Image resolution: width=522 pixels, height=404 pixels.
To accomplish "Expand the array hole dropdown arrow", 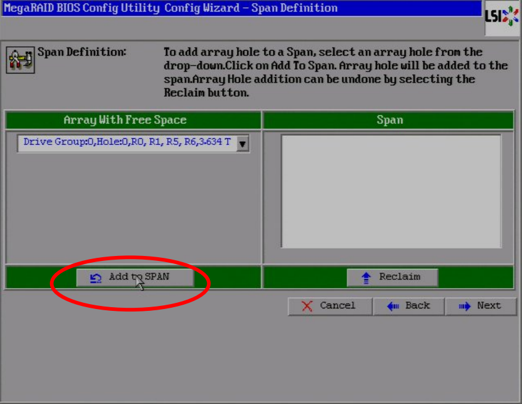I will (x=242, y=144).
